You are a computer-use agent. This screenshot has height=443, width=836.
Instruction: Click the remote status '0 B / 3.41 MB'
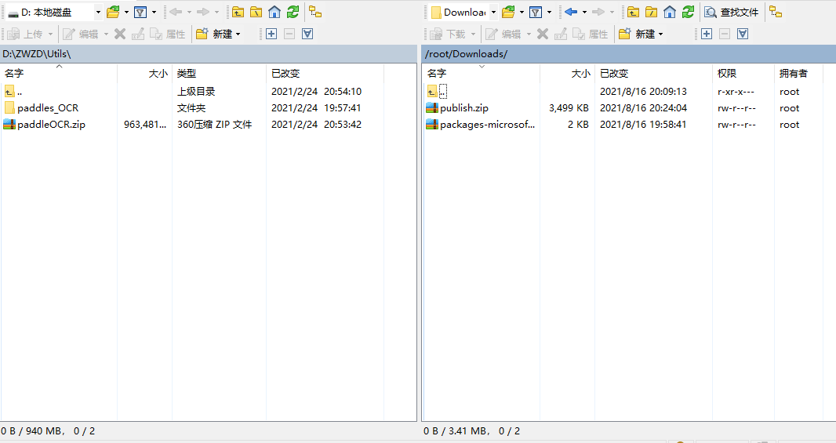click(x=455, y=430)
